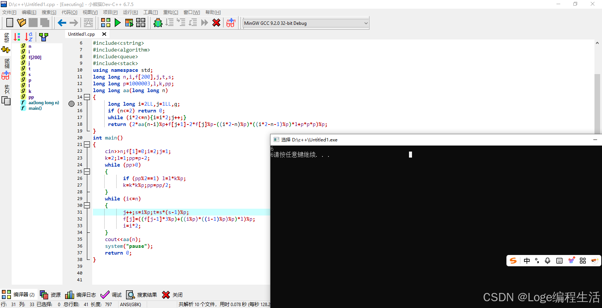Switch to the 编译器 (2) bottom tab
The width and height of the screenshot is (602, 308).
pyautogui.click(x=18, y=294)
